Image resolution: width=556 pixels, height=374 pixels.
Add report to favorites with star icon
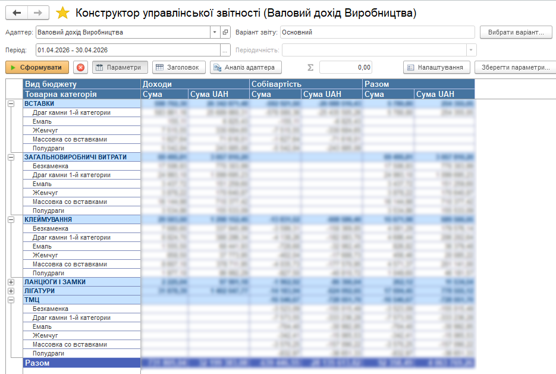pyautogui.click(x=62, y=13)
